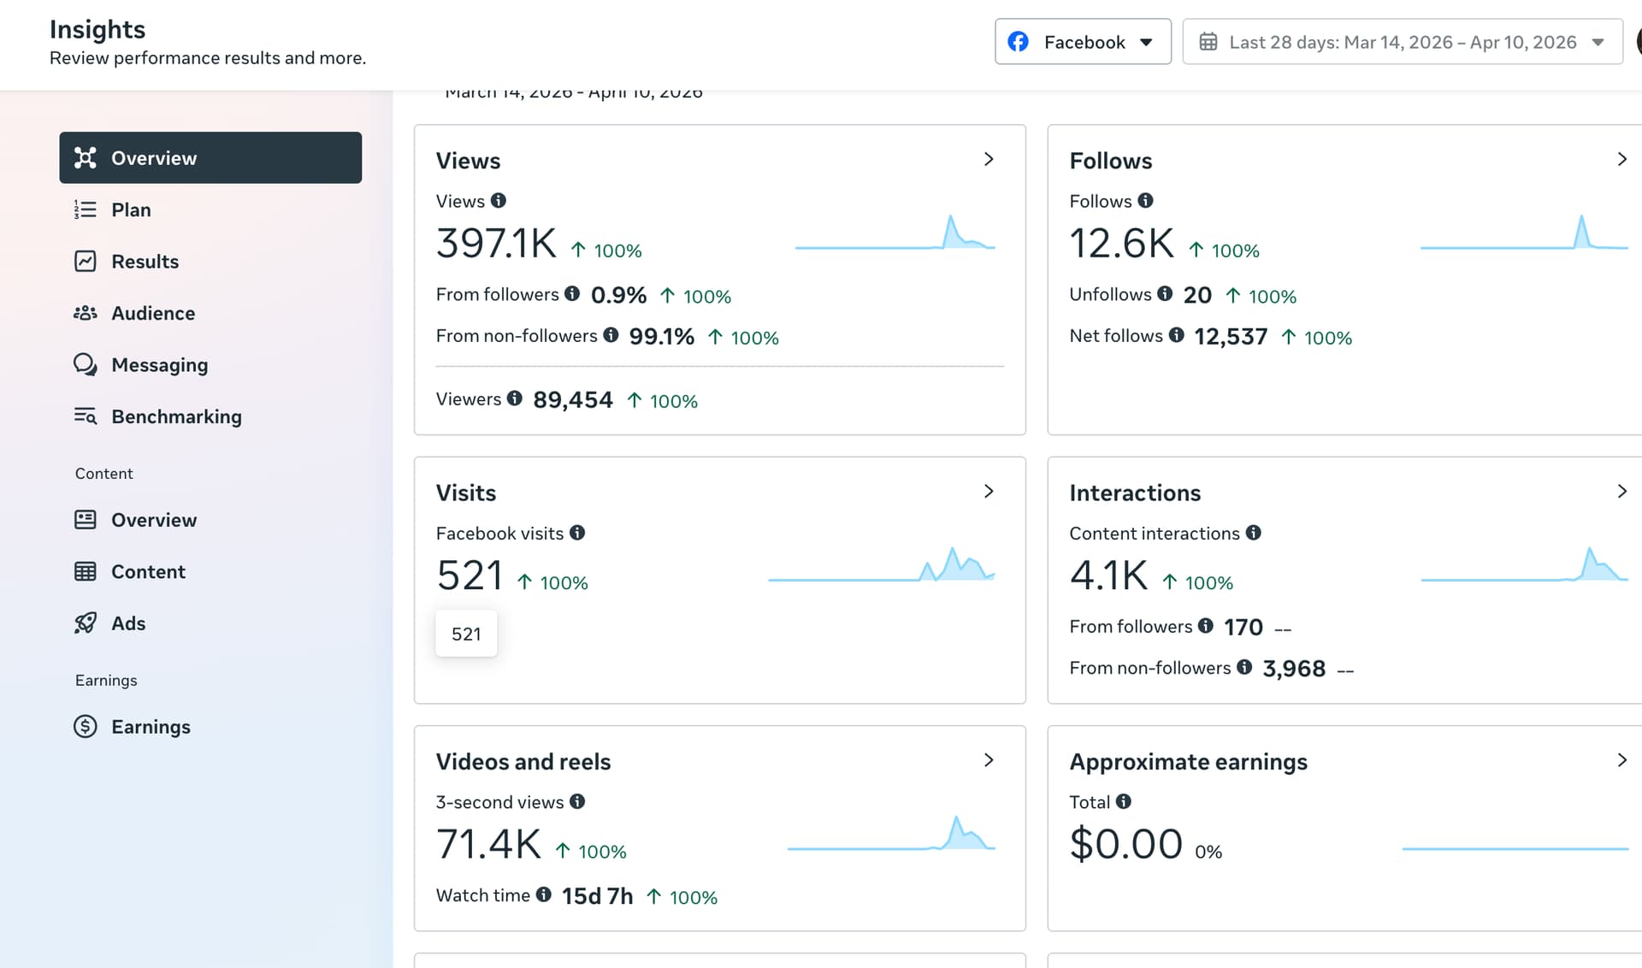This screenshot has width=1642, height=968.
Task: Select Benchmarking in the sidebar
Action: (x=176, y=416)
